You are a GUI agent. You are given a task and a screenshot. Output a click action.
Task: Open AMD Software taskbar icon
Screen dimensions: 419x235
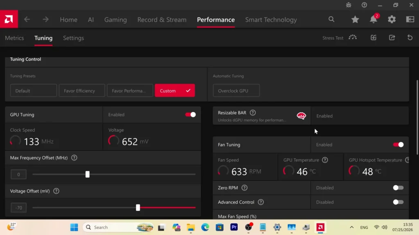[320, 227]
